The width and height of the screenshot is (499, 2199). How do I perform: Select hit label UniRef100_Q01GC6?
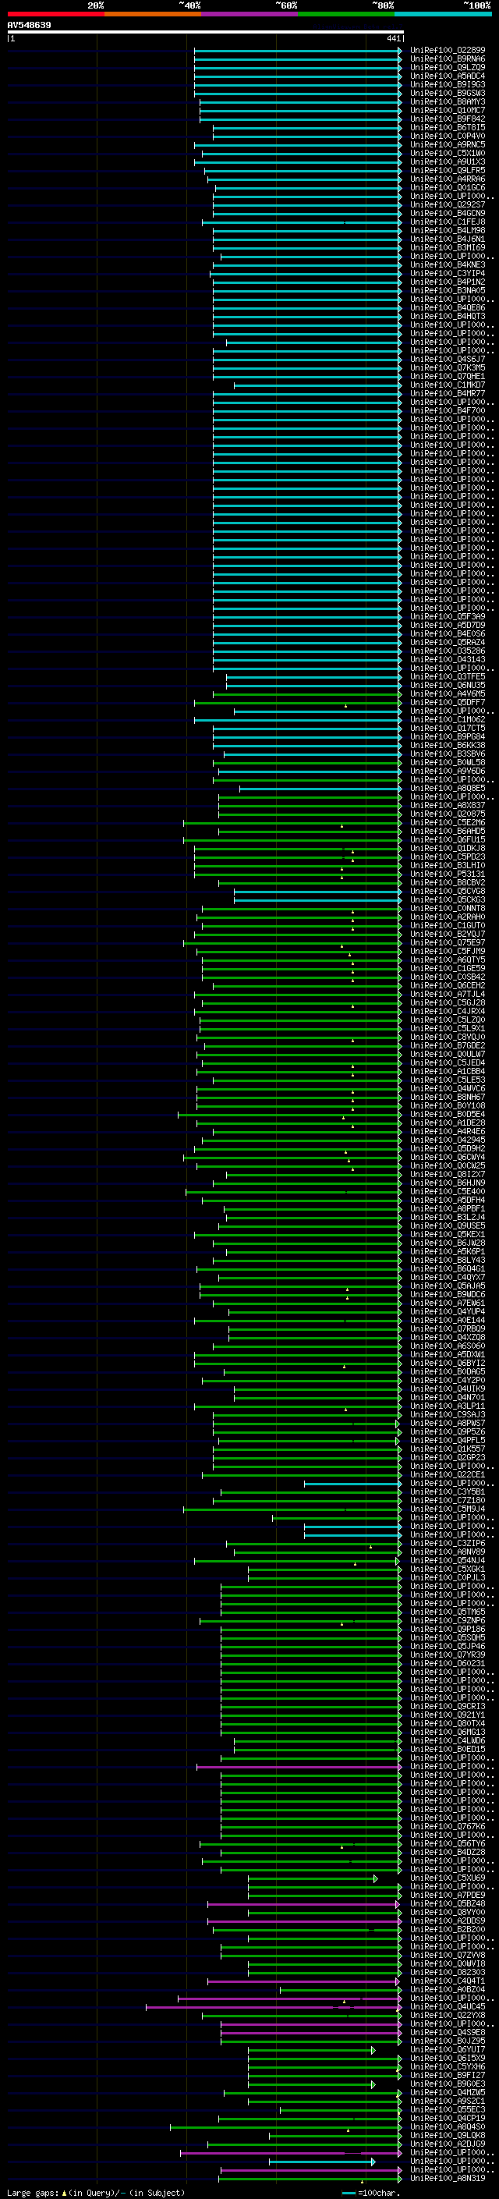click(447, 188)
